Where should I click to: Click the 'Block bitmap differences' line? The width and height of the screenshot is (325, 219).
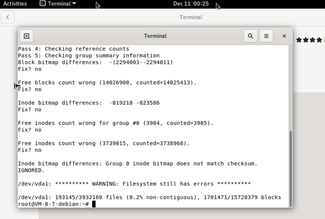point(95,62)
